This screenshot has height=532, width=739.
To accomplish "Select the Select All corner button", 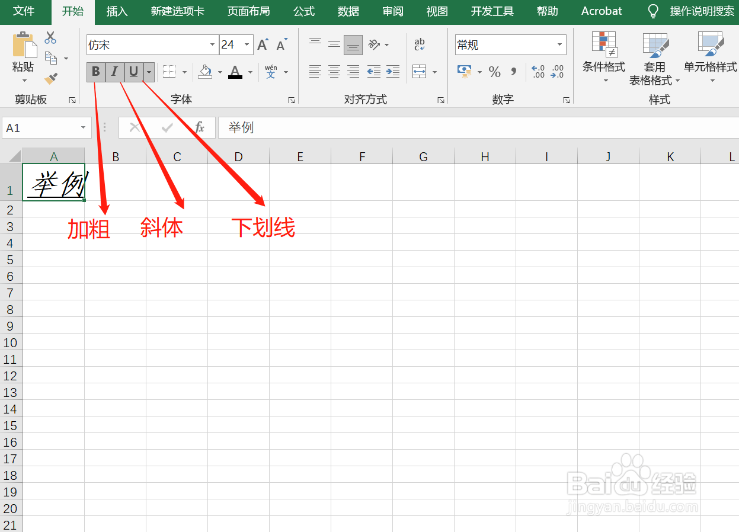I will click(x=11, y=156).
